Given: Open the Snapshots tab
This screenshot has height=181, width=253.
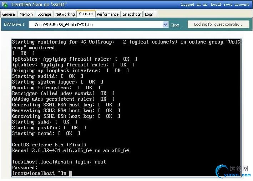Looking at the screenshot, I should pyautogui.click(x=132, y=14).
